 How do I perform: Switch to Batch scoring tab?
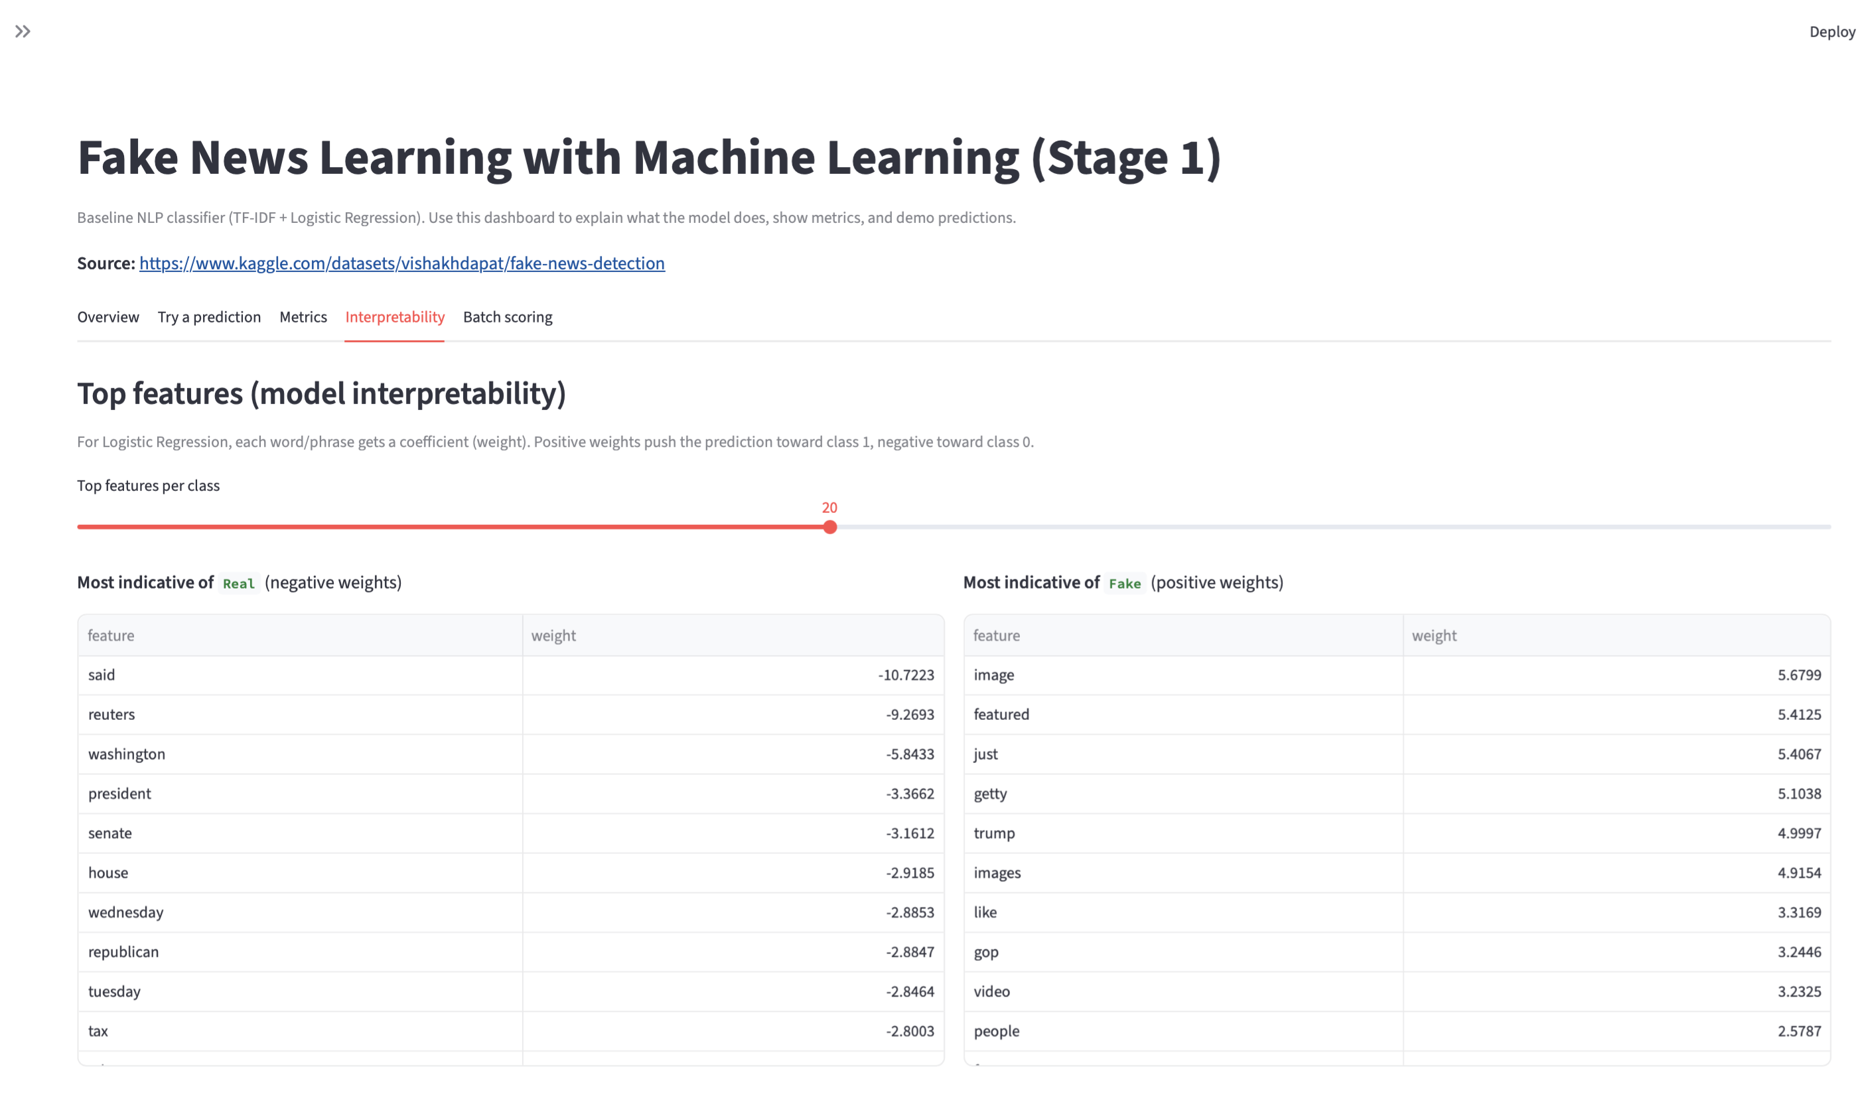(507, 317)
